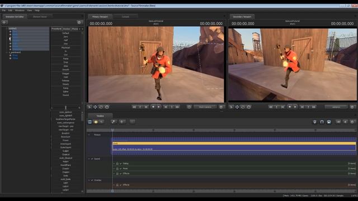The height and width of the screenshot is (201, 358).
Task: Collapse the Sound track group
Action: coord(89,159)
